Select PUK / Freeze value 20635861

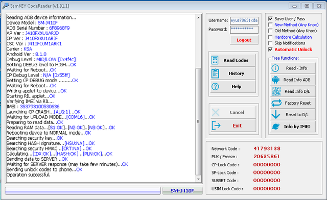(266, 157)
